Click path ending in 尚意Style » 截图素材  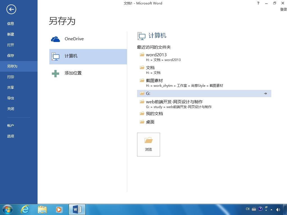[x=184, y=86]
